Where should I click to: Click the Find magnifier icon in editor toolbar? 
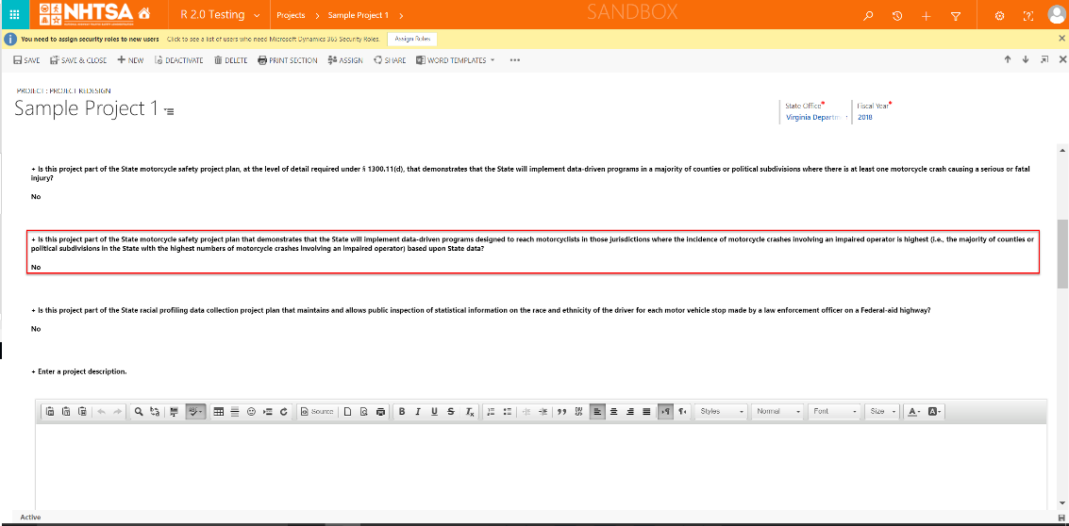[138, 412]
